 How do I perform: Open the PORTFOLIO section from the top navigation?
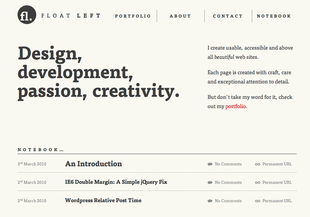point(133,16)
